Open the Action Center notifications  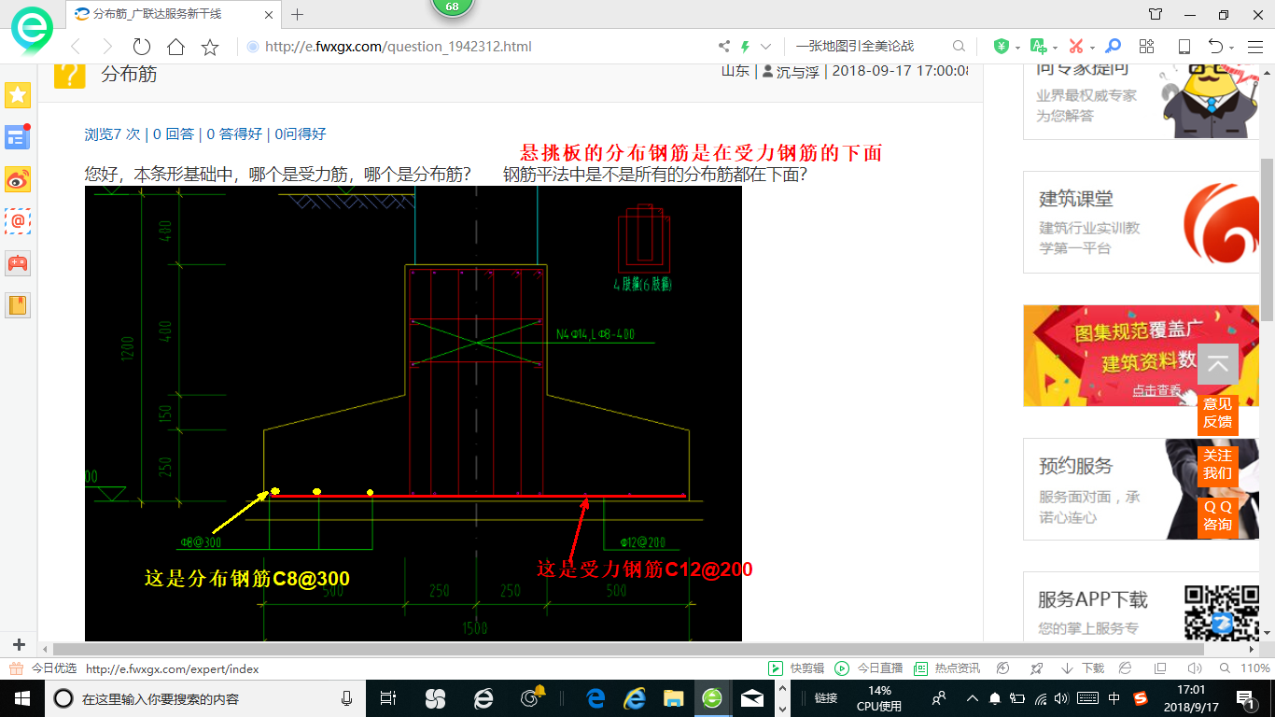click(x=1248, y=698)
